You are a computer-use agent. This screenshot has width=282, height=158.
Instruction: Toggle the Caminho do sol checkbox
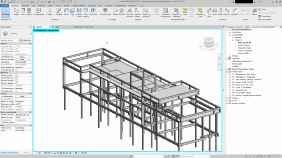[17, 70]
